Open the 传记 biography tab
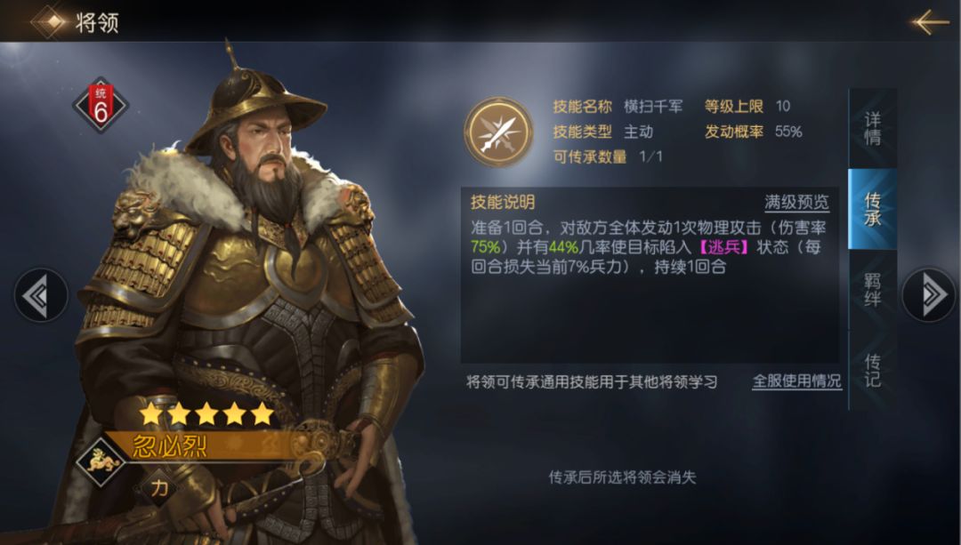This screenshot has height=545, width=961. (872, 371)
